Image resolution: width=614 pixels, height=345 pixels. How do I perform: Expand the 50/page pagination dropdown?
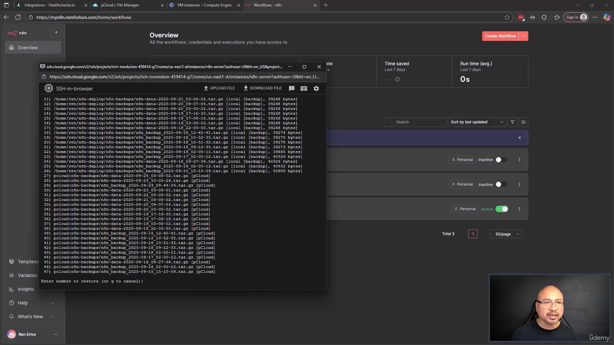tap(506, 234)
